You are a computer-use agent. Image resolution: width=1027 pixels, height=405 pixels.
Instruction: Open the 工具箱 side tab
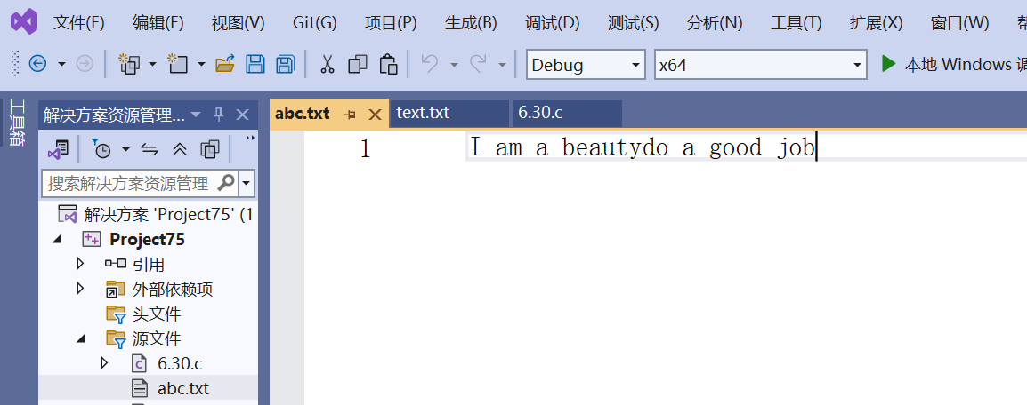point(16,123)
